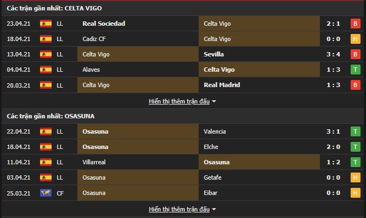
Task: Select the Osasuna vs Getafe match row
Action: click(x=183, y=177)
